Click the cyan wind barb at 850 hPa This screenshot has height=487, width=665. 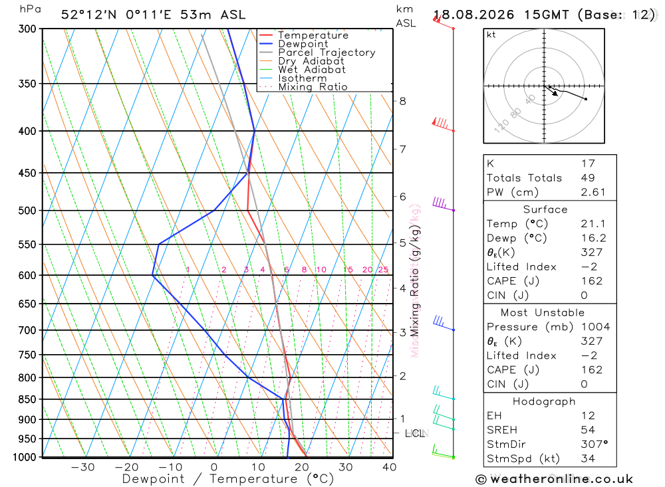[x=444, y=393]
